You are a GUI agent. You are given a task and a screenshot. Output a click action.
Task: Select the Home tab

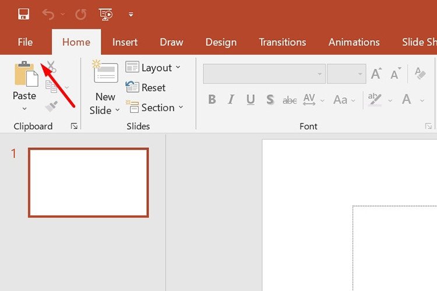tap(76, 42)
